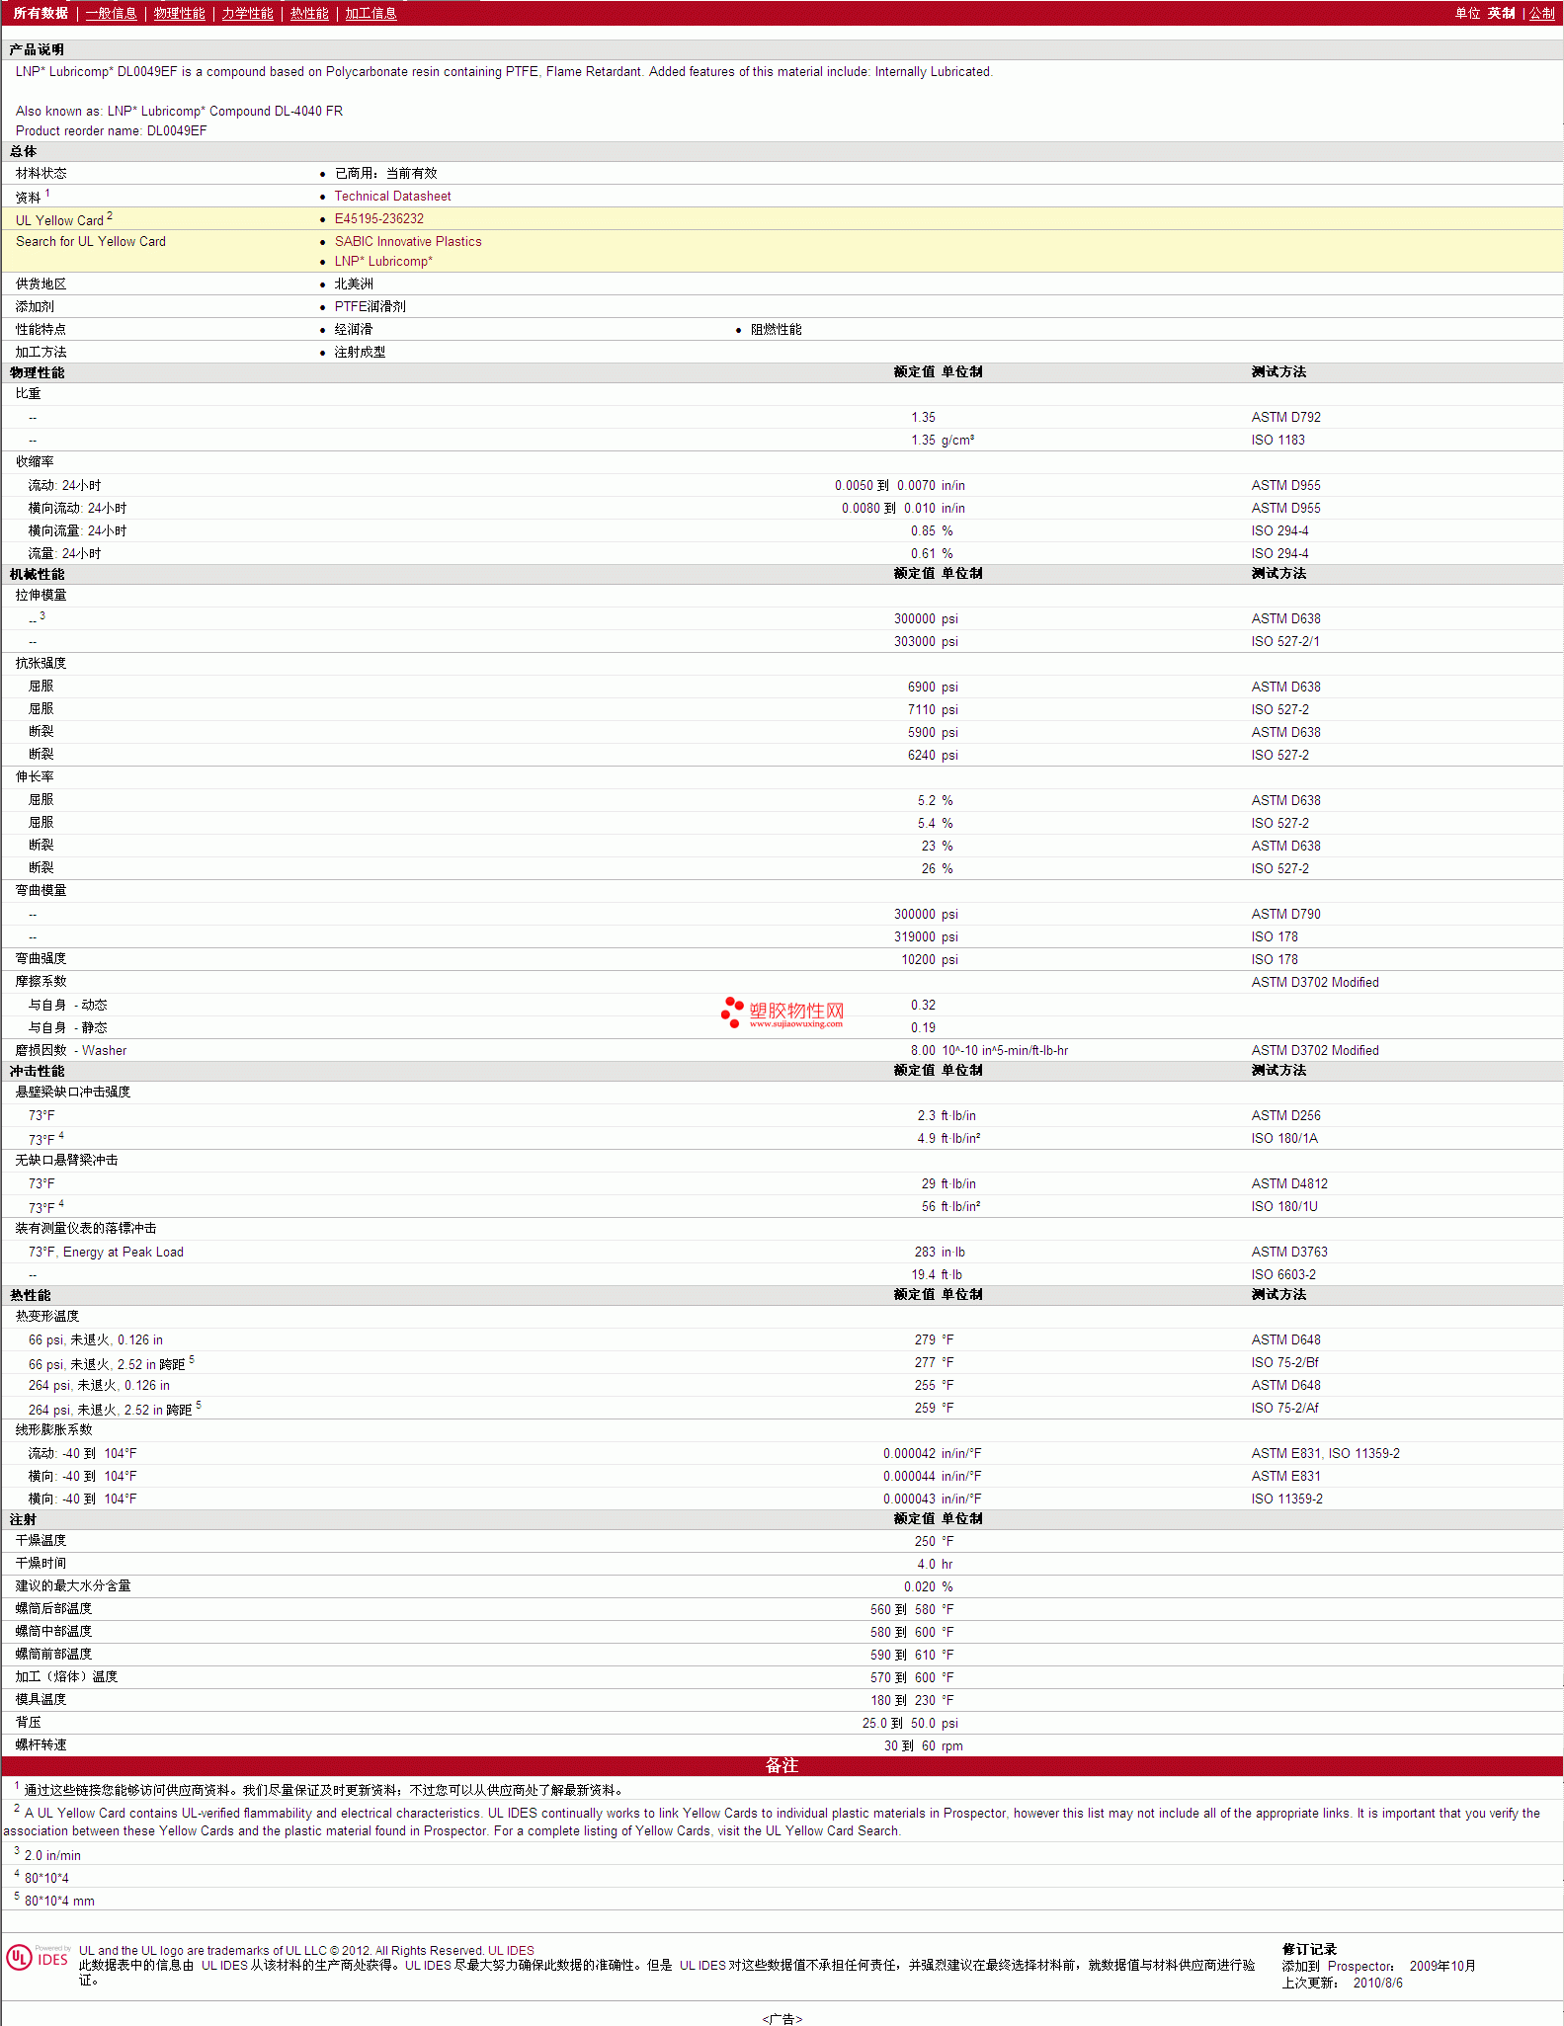This screenshot has width=1564, height=2026.
Task: Jump to the 加工信息 tab
Action: click(370, 13)
